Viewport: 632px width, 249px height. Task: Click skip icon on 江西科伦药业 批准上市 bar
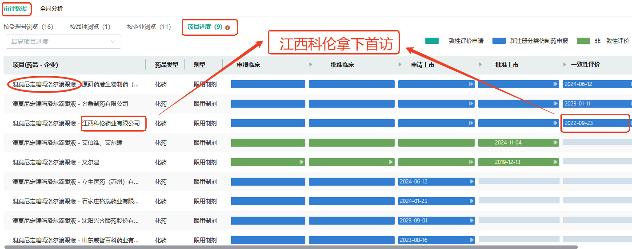(x=556, y=123)
